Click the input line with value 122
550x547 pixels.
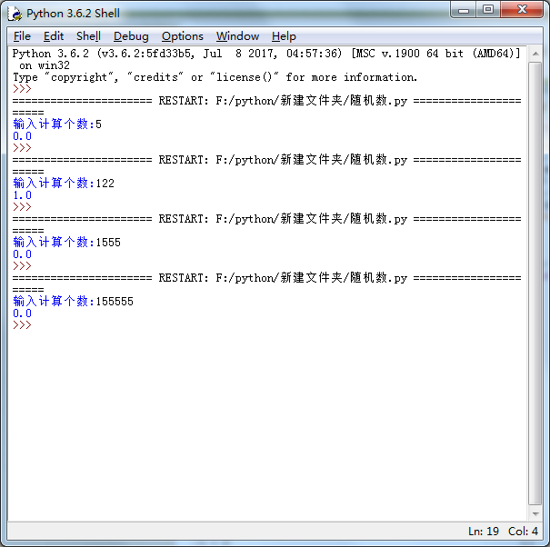[x=64, y=183]
